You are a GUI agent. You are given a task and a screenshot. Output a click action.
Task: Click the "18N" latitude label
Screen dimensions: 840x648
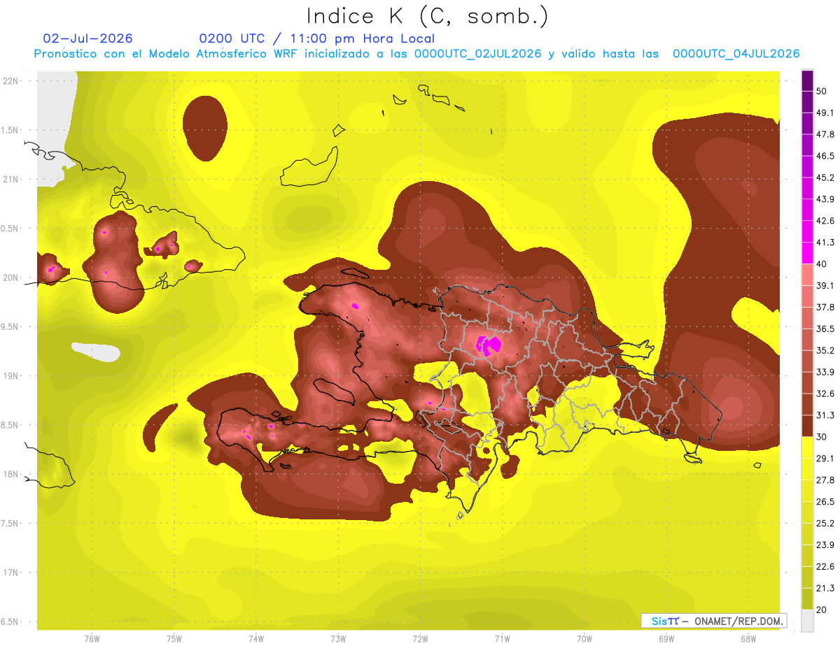coord(12,474)
